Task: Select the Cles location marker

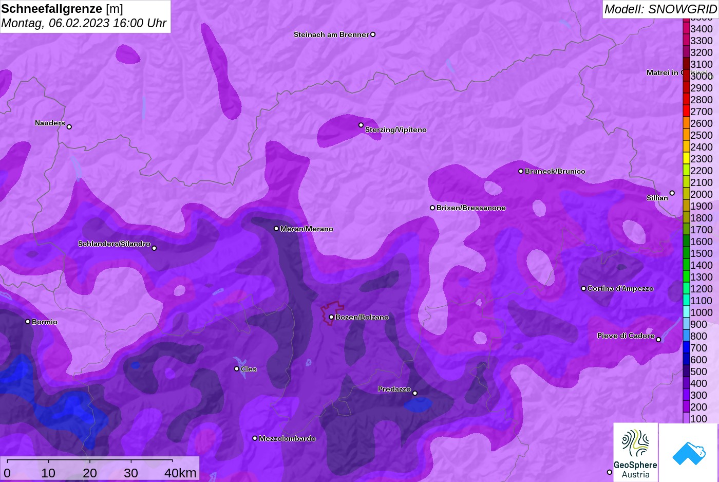Action: (x=237, y=369)
